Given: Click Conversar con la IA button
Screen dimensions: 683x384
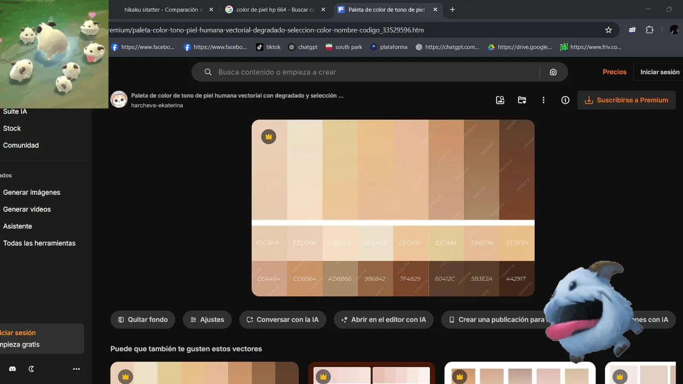Looking at the screenshot, I should pyautogui.click(x=282, y=319).
